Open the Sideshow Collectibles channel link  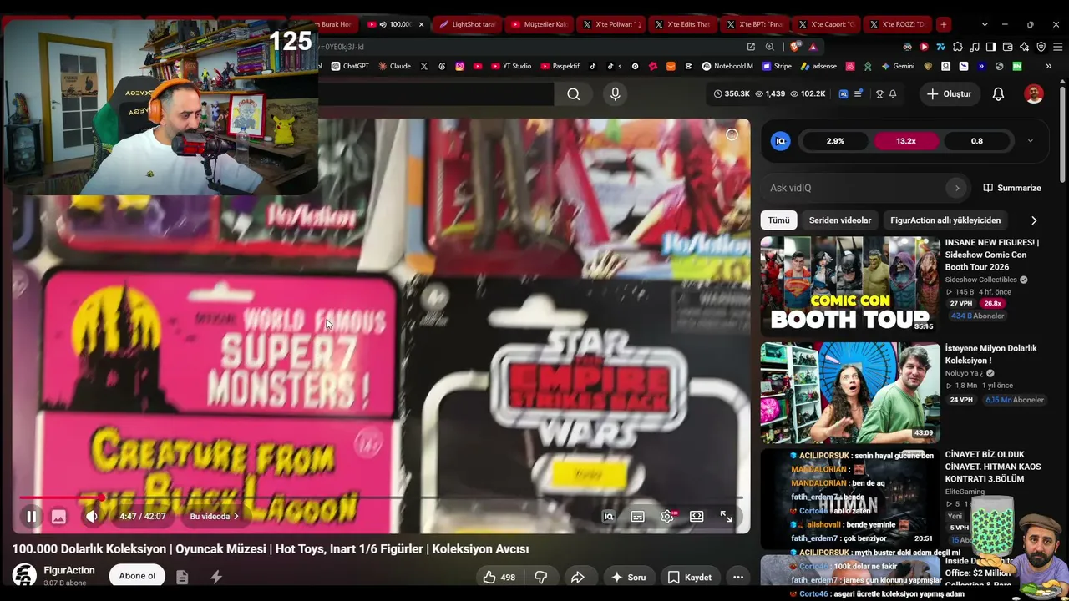981,280
